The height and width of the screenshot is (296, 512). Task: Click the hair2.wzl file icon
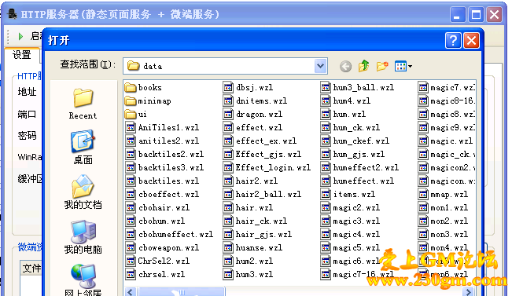pyautogui.click(x=228, y=181)
